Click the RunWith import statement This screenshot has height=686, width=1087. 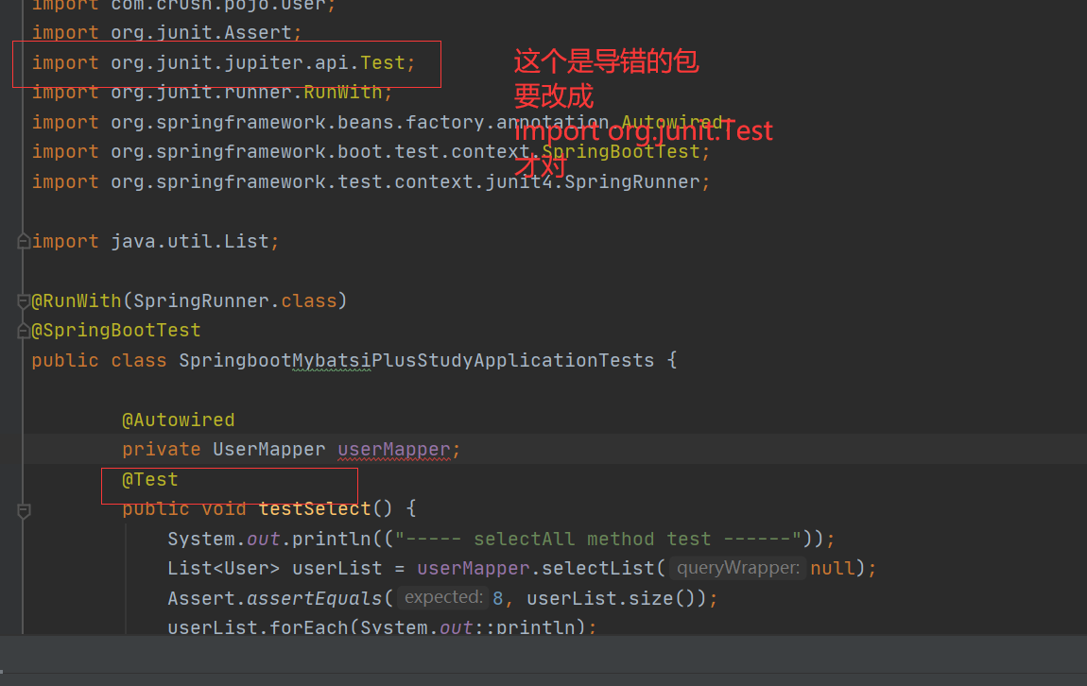pos(212,93)
